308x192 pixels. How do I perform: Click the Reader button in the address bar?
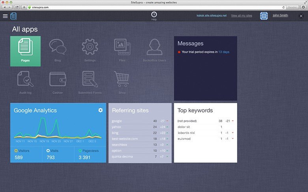(x=292, y=7)
